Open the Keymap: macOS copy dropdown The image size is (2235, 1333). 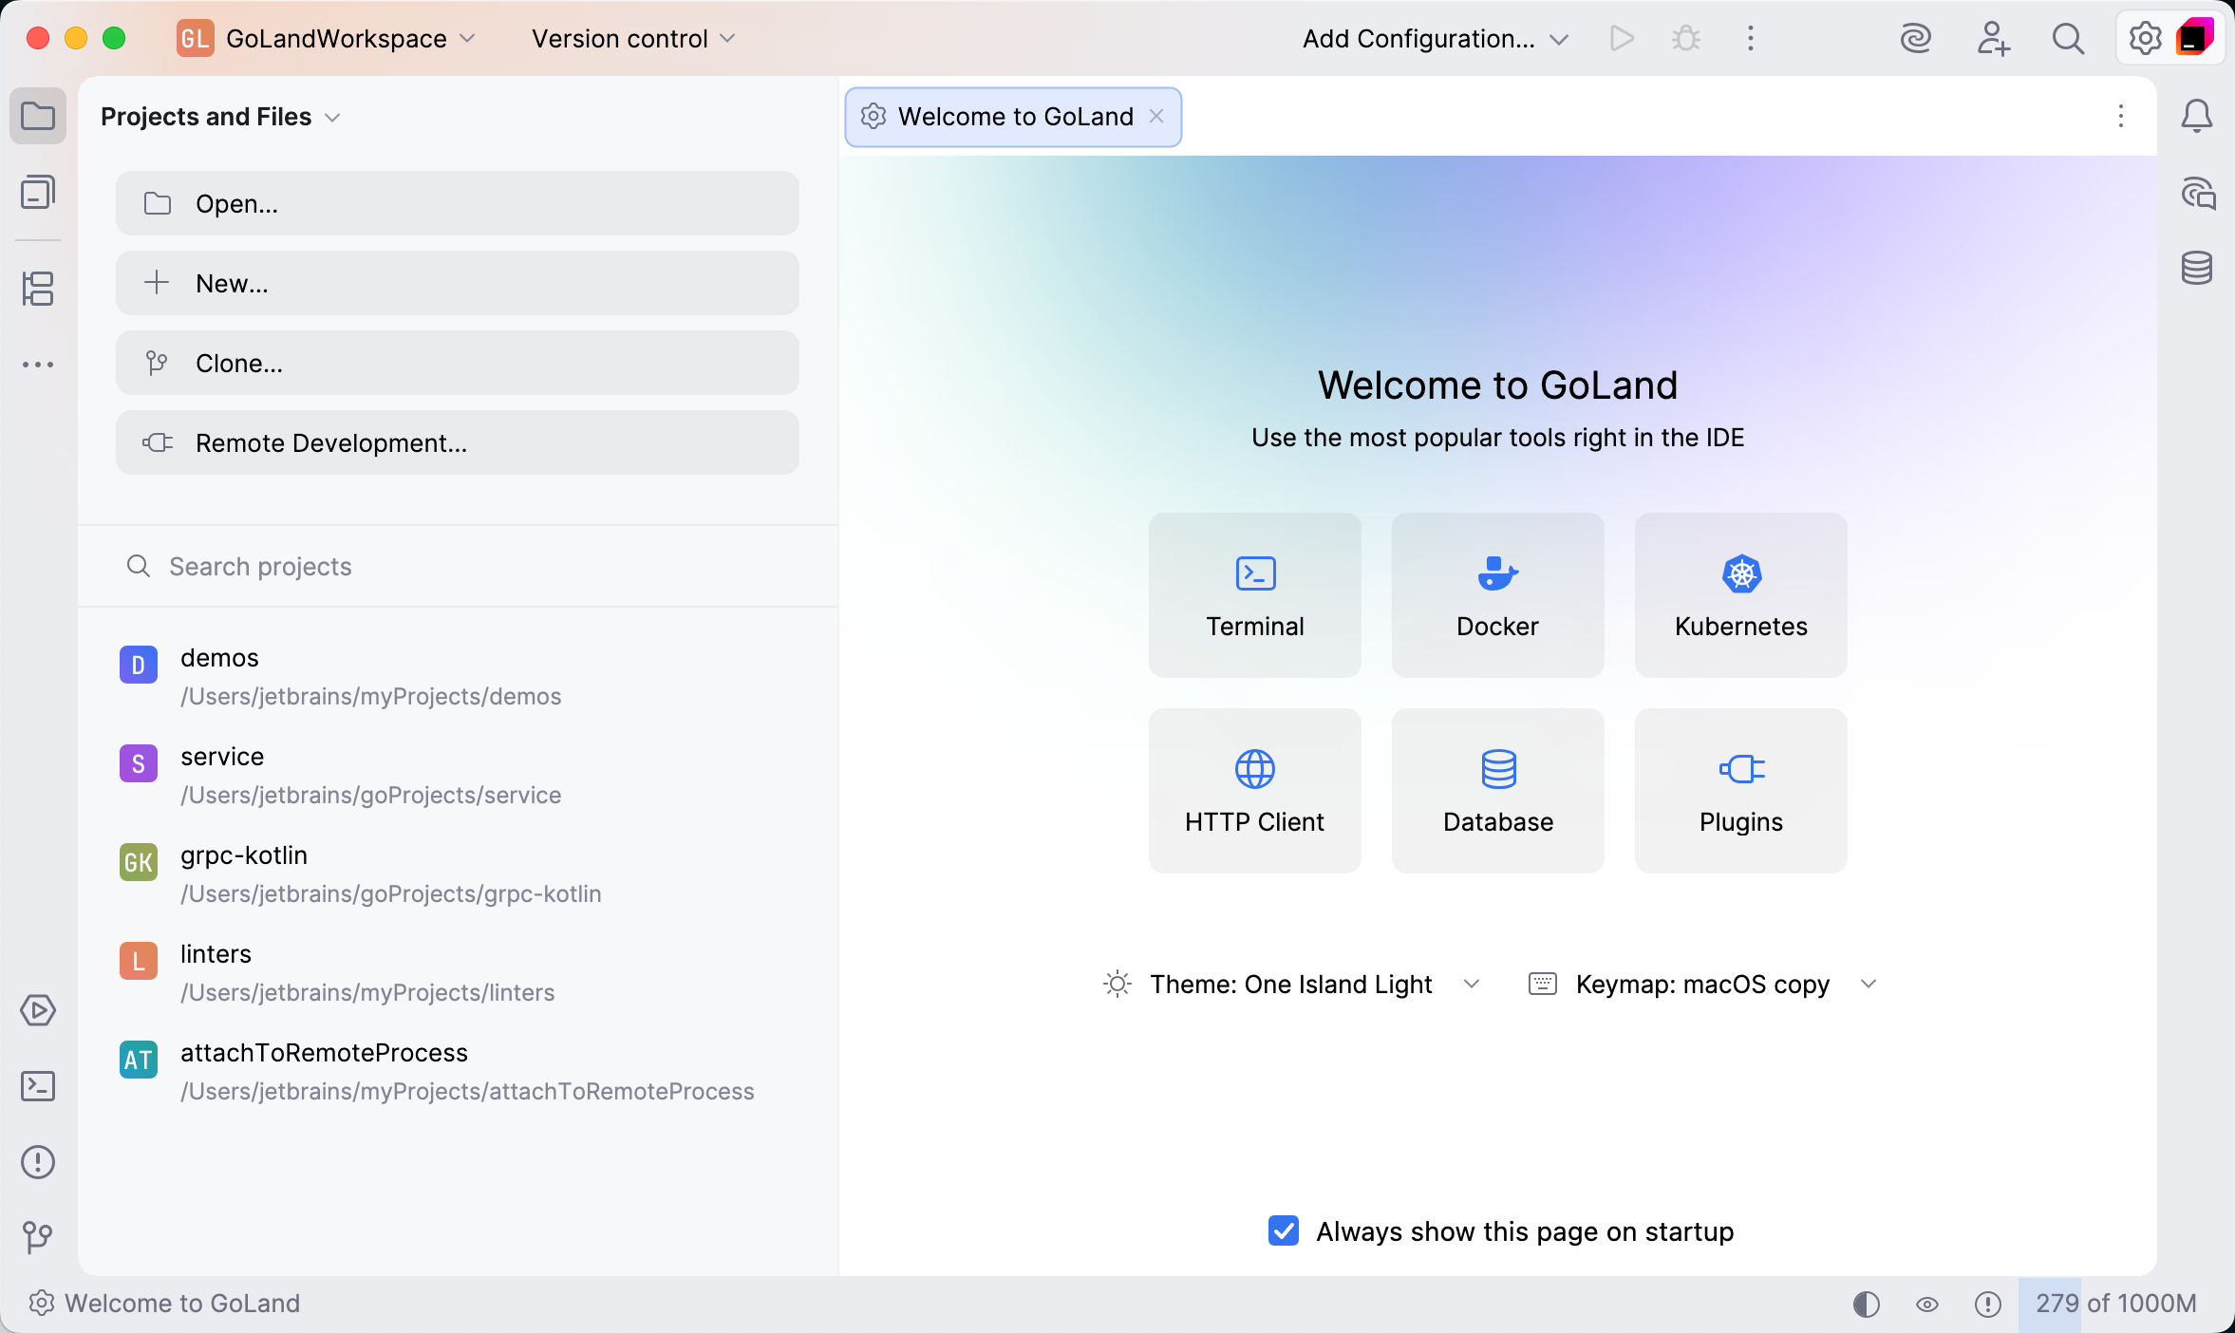1702,985
